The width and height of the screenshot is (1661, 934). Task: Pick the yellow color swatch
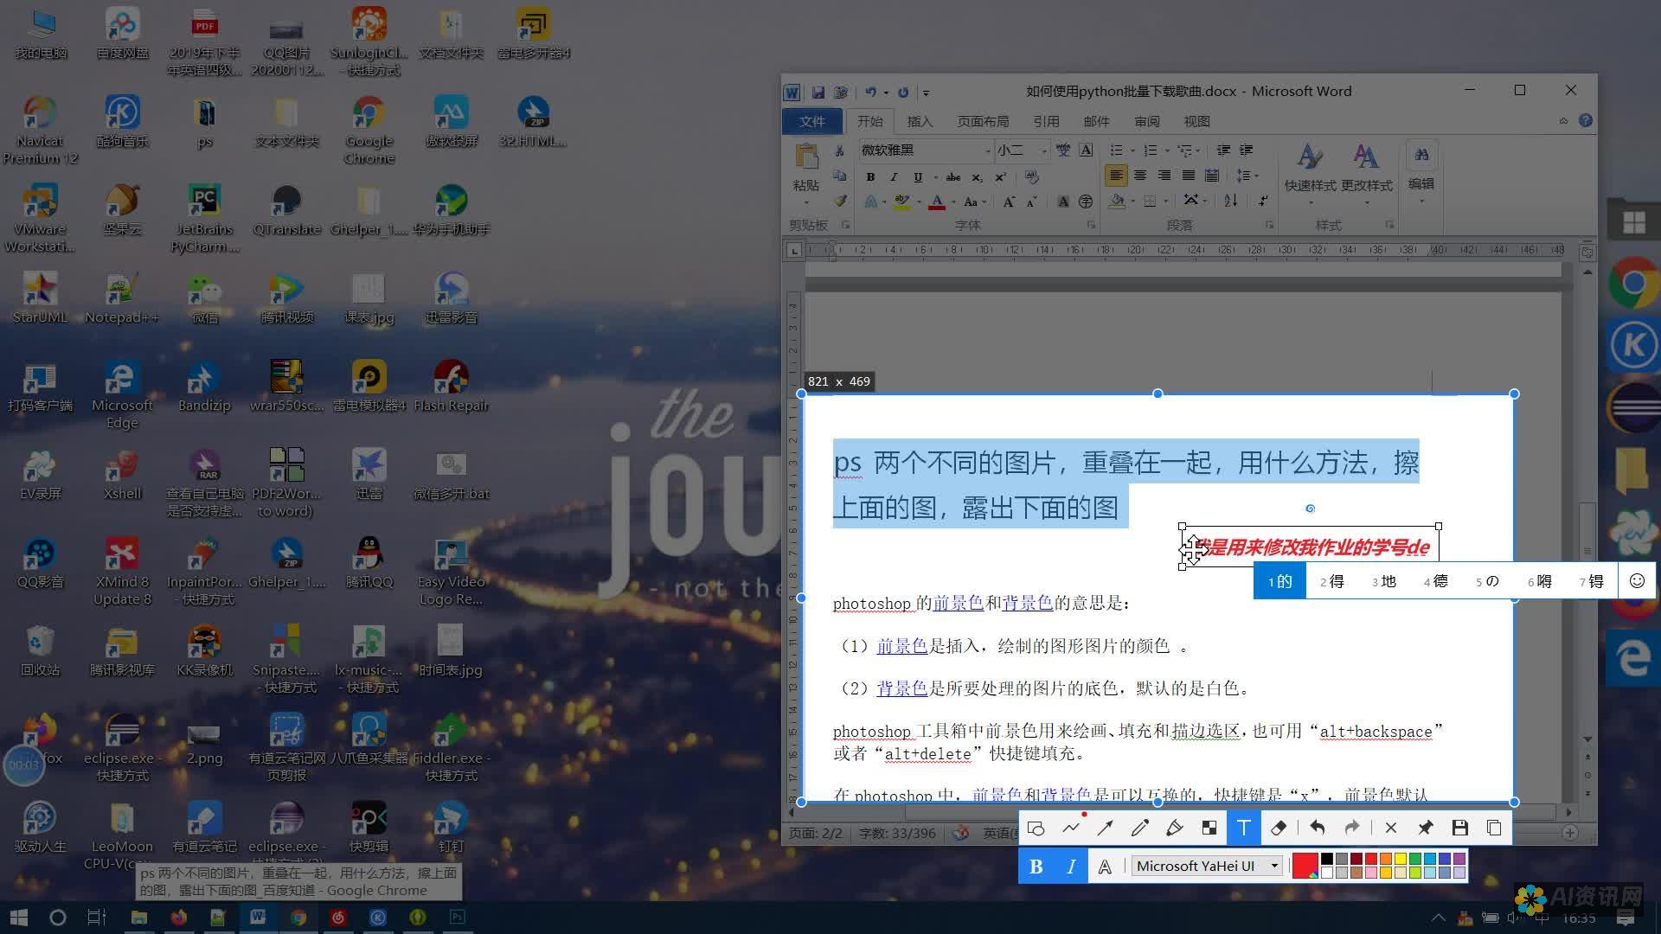pyautogui.click(x=1400, y=859)
